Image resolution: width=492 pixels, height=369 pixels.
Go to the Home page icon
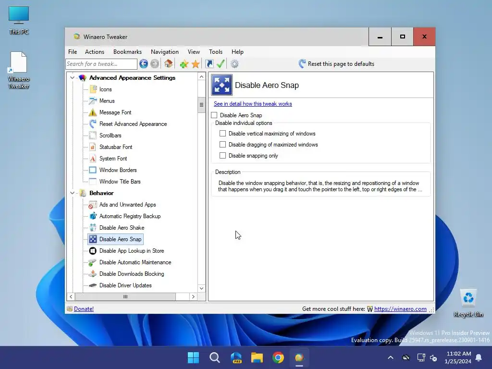point(168,64)
